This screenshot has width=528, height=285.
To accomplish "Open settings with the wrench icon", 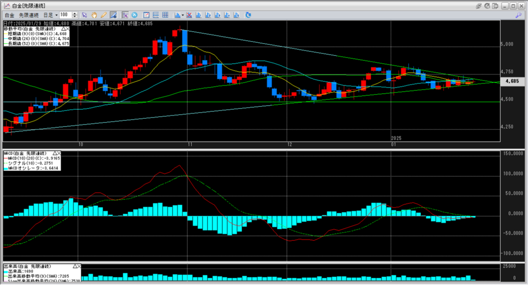I will pyautogui.click(x=519, y=15).
